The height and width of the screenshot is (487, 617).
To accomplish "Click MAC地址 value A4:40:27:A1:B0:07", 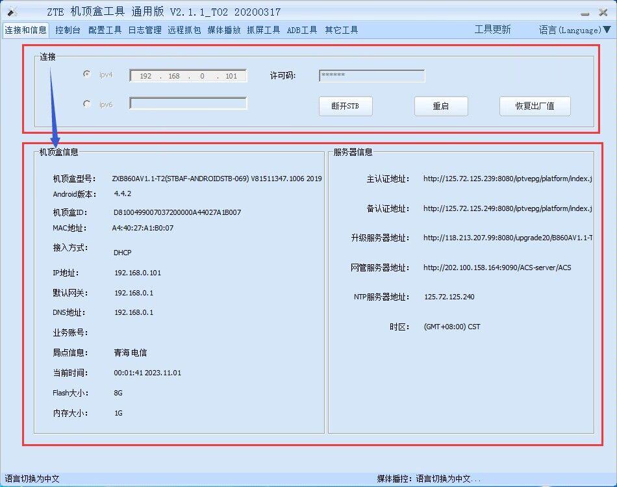I will click(x=143, y=228).
